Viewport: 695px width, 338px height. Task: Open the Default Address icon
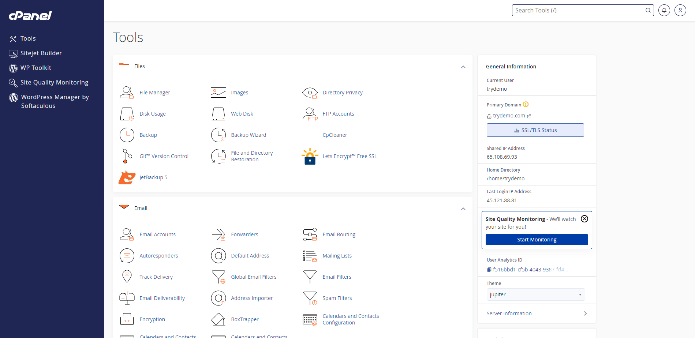pyautogui.click(x=218, y=256)
